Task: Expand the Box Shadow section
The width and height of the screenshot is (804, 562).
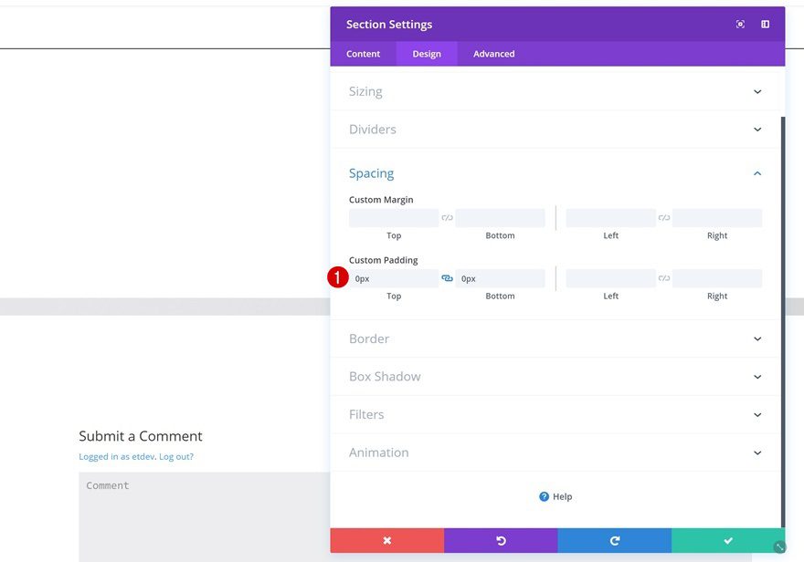Action: point(555,376)
